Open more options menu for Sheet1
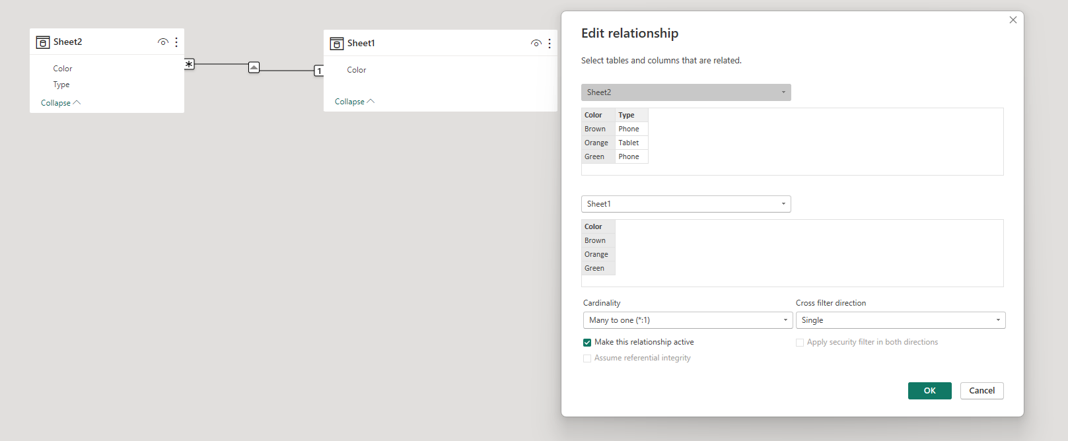 pos(550,44)
